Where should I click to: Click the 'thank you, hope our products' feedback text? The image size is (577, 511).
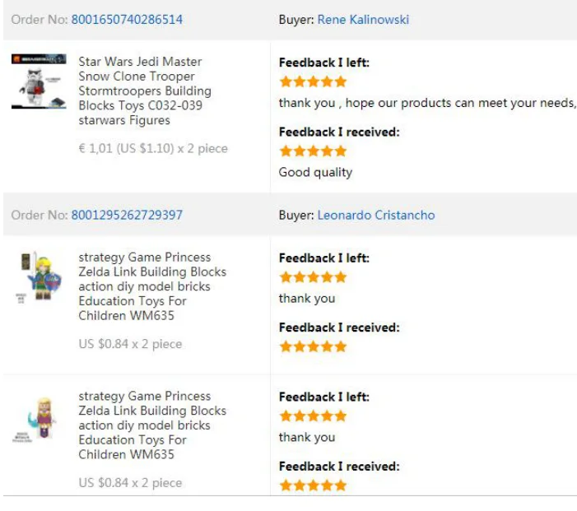pyautogui.click(x=427, y=103)
